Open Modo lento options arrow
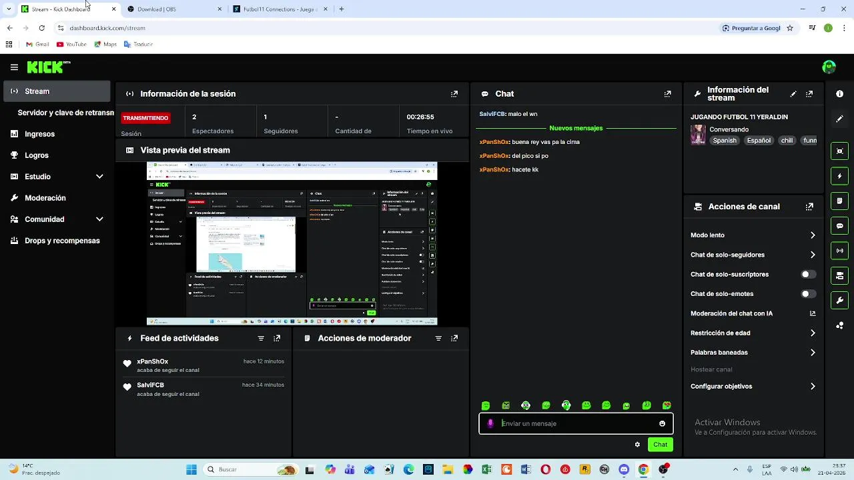This screenshot has height=480, width=854. [813, 235]
